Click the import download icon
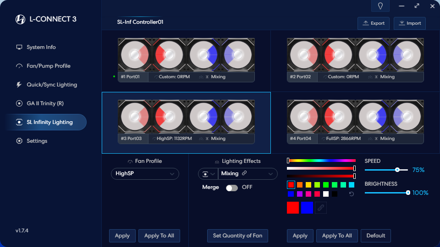The image size is (440, 247). pos(402,23)
